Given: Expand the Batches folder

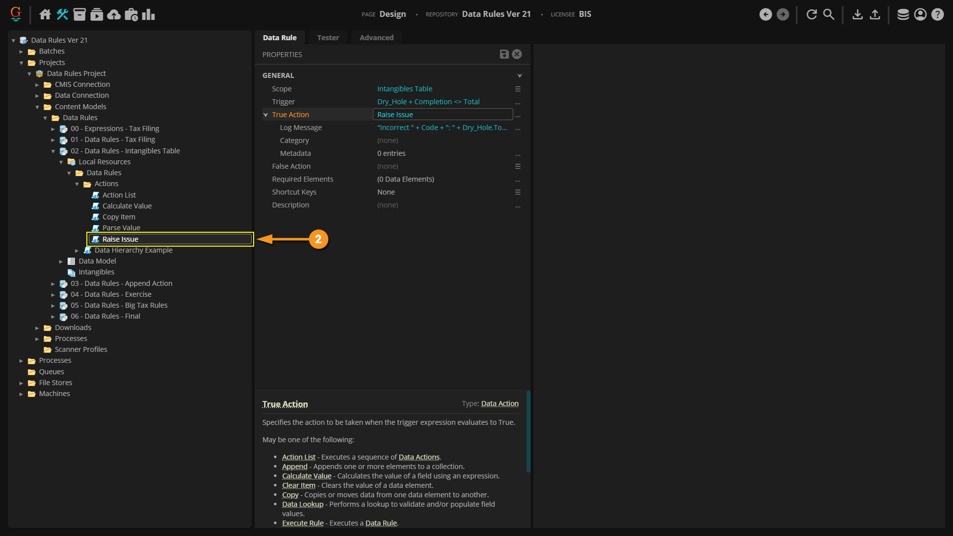Looking at the screenshot, I should pyautogui.click(x=21, y=52).
